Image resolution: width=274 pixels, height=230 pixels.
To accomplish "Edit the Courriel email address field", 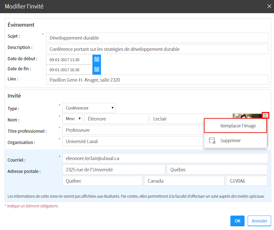I will click(x=165, y=158).
